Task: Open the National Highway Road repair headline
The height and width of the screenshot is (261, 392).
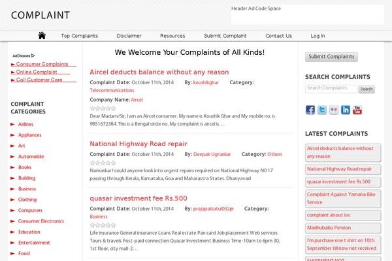Action: pyautogui.click(x=139, y=144)
